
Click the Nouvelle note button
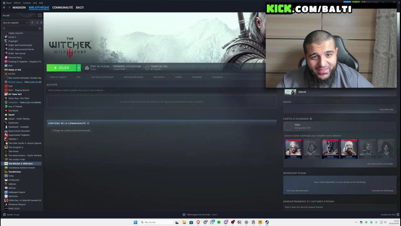(x=386, y=110)
